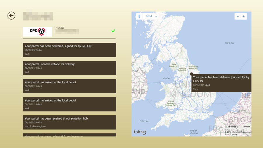Click 'Lake District N.P.' map label

[174, 65]
